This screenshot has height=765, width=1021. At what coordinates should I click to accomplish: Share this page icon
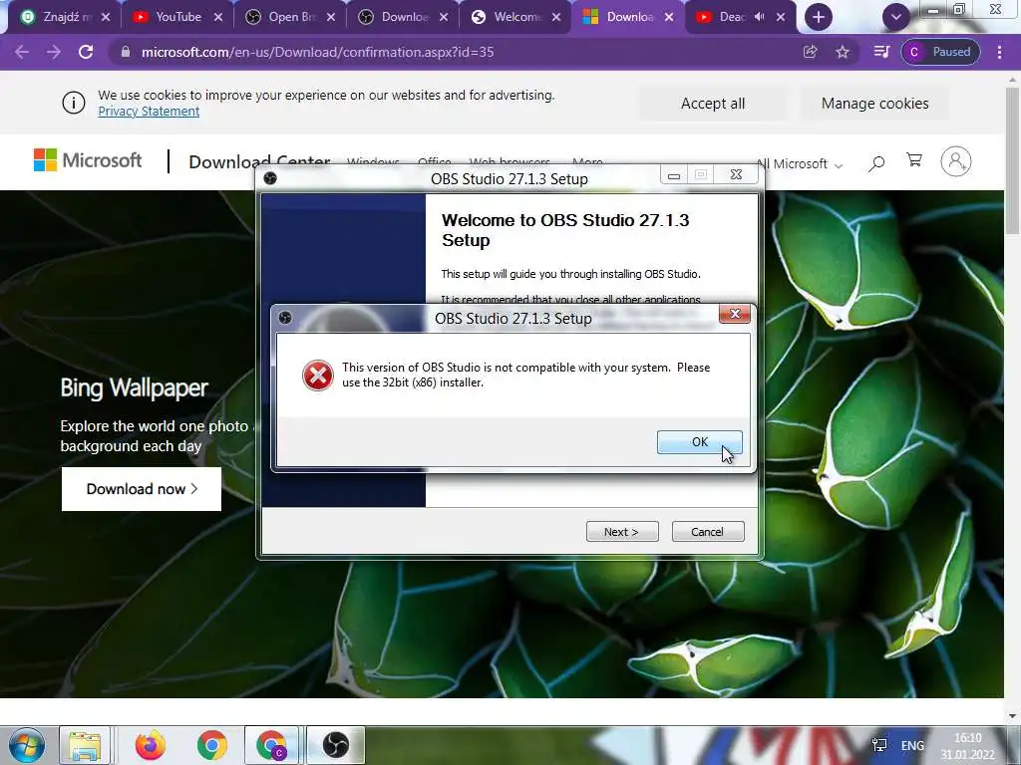[x=810, y=52]
